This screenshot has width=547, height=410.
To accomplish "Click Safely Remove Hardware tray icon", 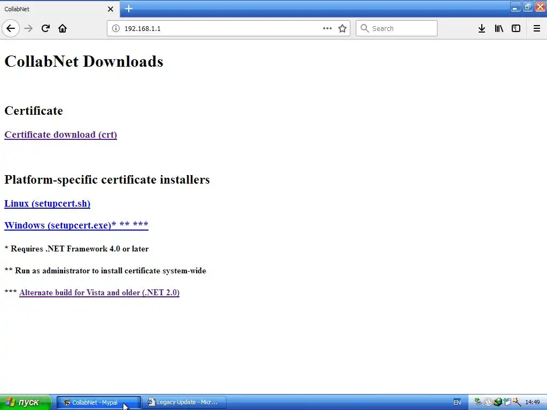I will (478, 402).
